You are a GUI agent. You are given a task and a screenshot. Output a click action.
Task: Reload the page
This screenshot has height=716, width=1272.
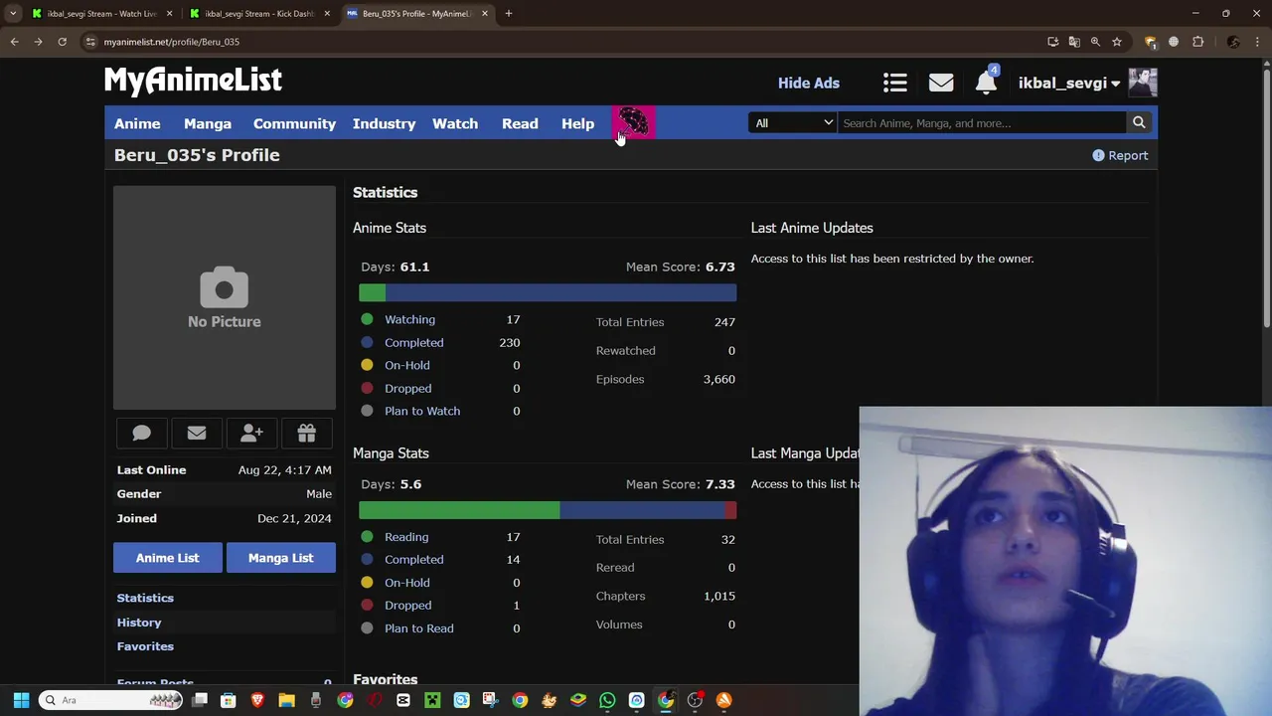pyautogui.click(x=62, y=42)
